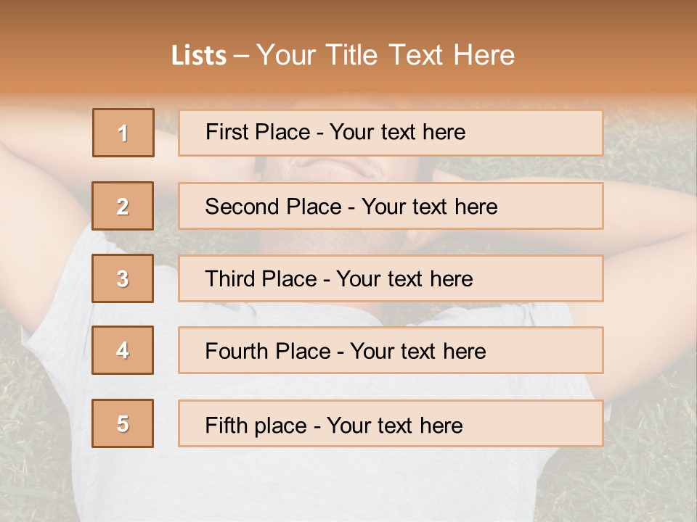Screen dimensions: 697x522
Task: Click 'Your Title Text Here' in heading
Action: (386, 55)
